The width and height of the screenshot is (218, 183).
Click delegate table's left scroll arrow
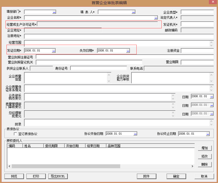point(9,166)
